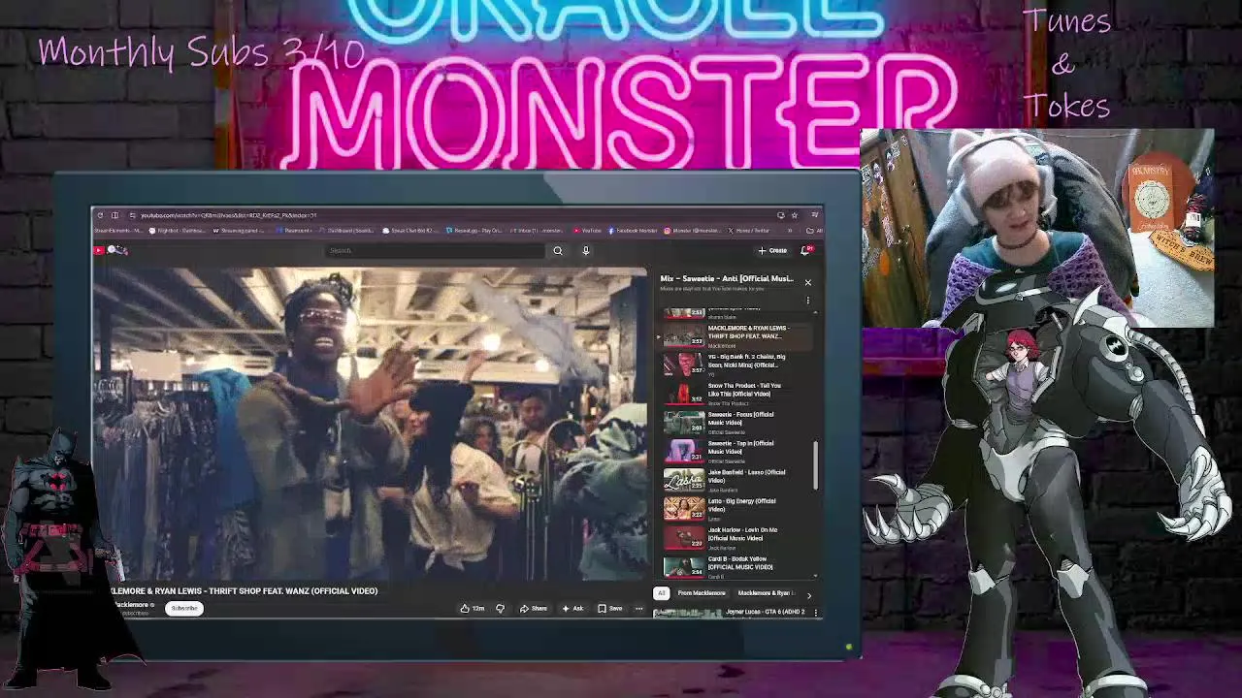
Task: Play Cardi B - Bodak Yellow from playlist
Action: pyautogui.click(x=737, y=566)
